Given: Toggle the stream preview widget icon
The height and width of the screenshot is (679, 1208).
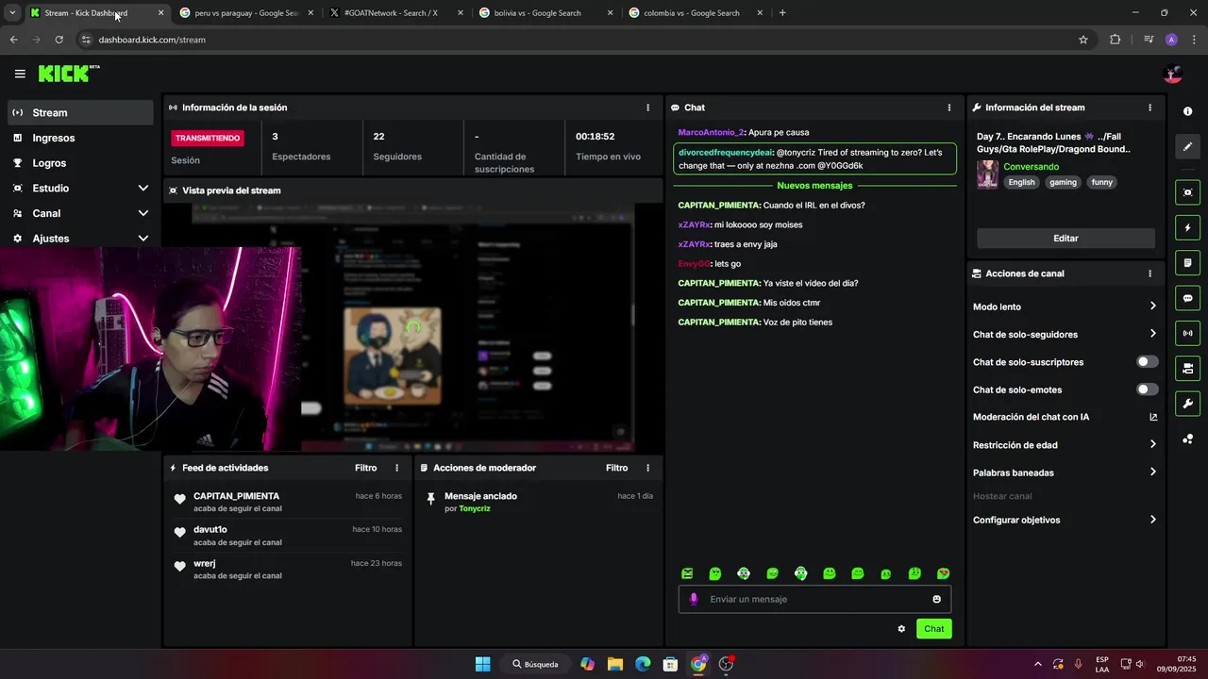Looking at the screenshot, I should pos(1187,192).
